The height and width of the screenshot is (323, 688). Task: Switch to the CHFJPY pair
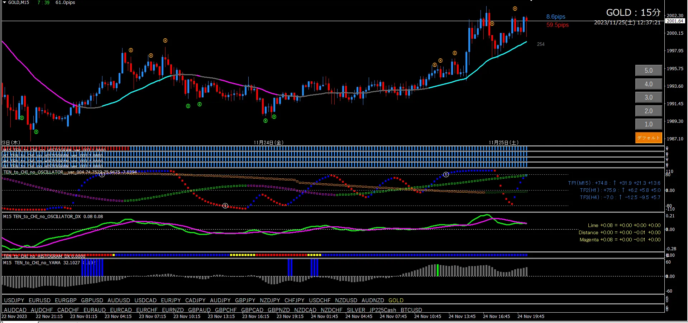[295, 300]
